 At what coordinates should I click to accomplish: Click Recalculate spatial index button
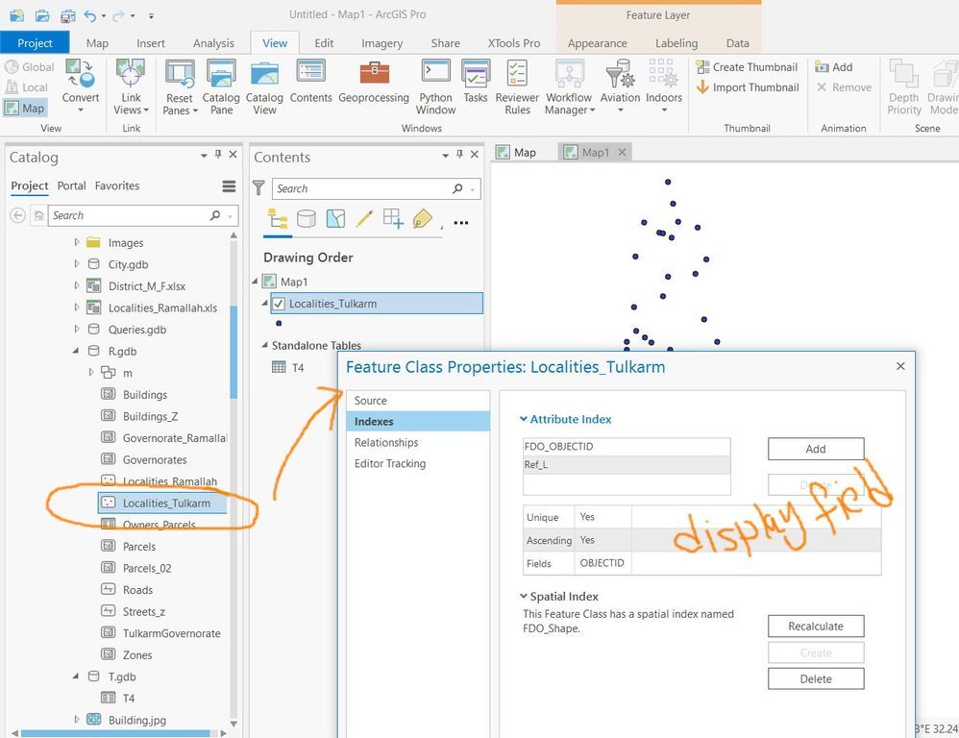tap(816, 627)
